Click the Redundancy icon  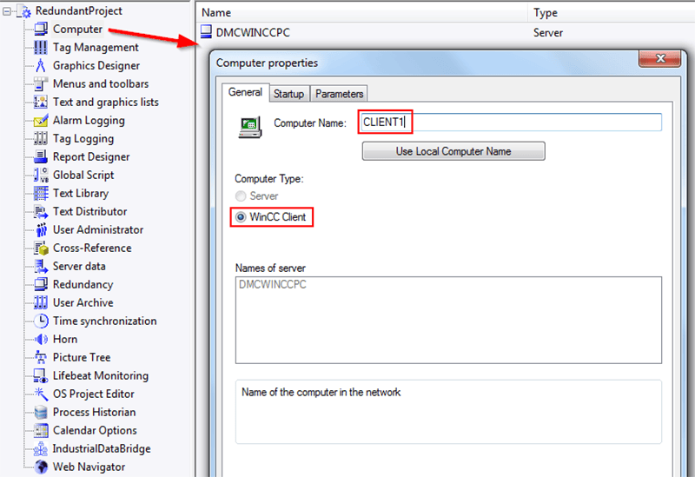pyautogui.click(x=41, y=284)
